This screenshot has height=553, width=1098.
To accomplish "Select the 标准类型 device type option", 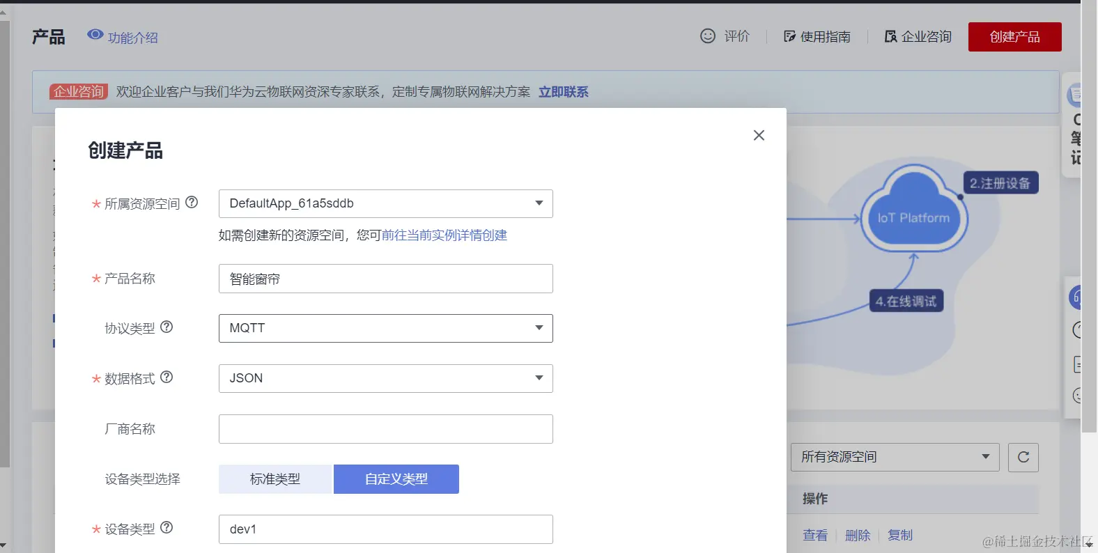I will point(276,479).
